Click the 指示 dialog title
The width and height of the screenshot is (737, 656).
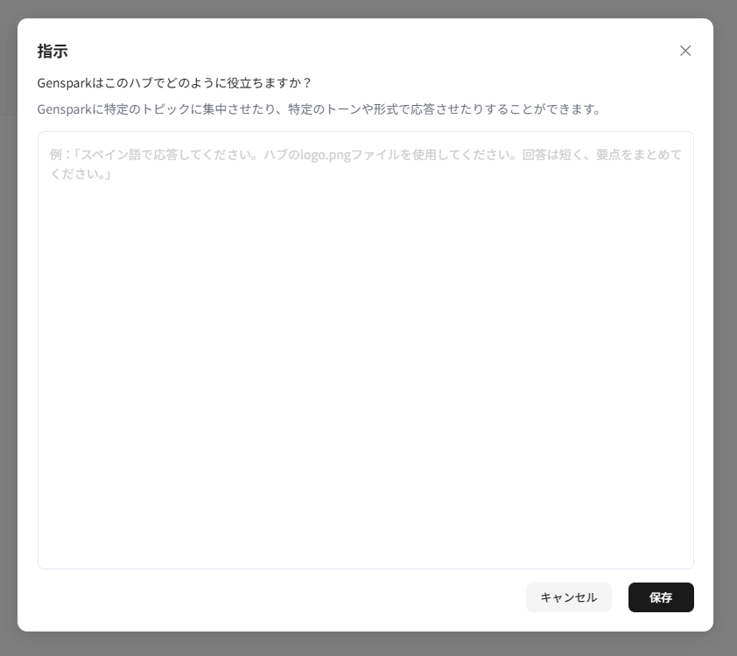53,52
